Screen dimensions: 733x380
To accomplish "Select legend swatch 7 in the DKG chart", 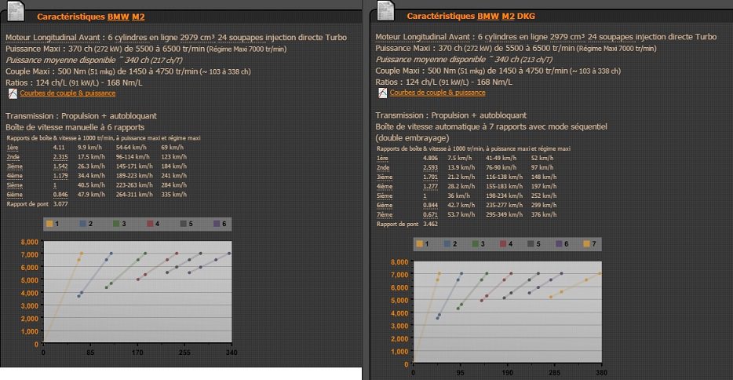I will pos(587,244).
